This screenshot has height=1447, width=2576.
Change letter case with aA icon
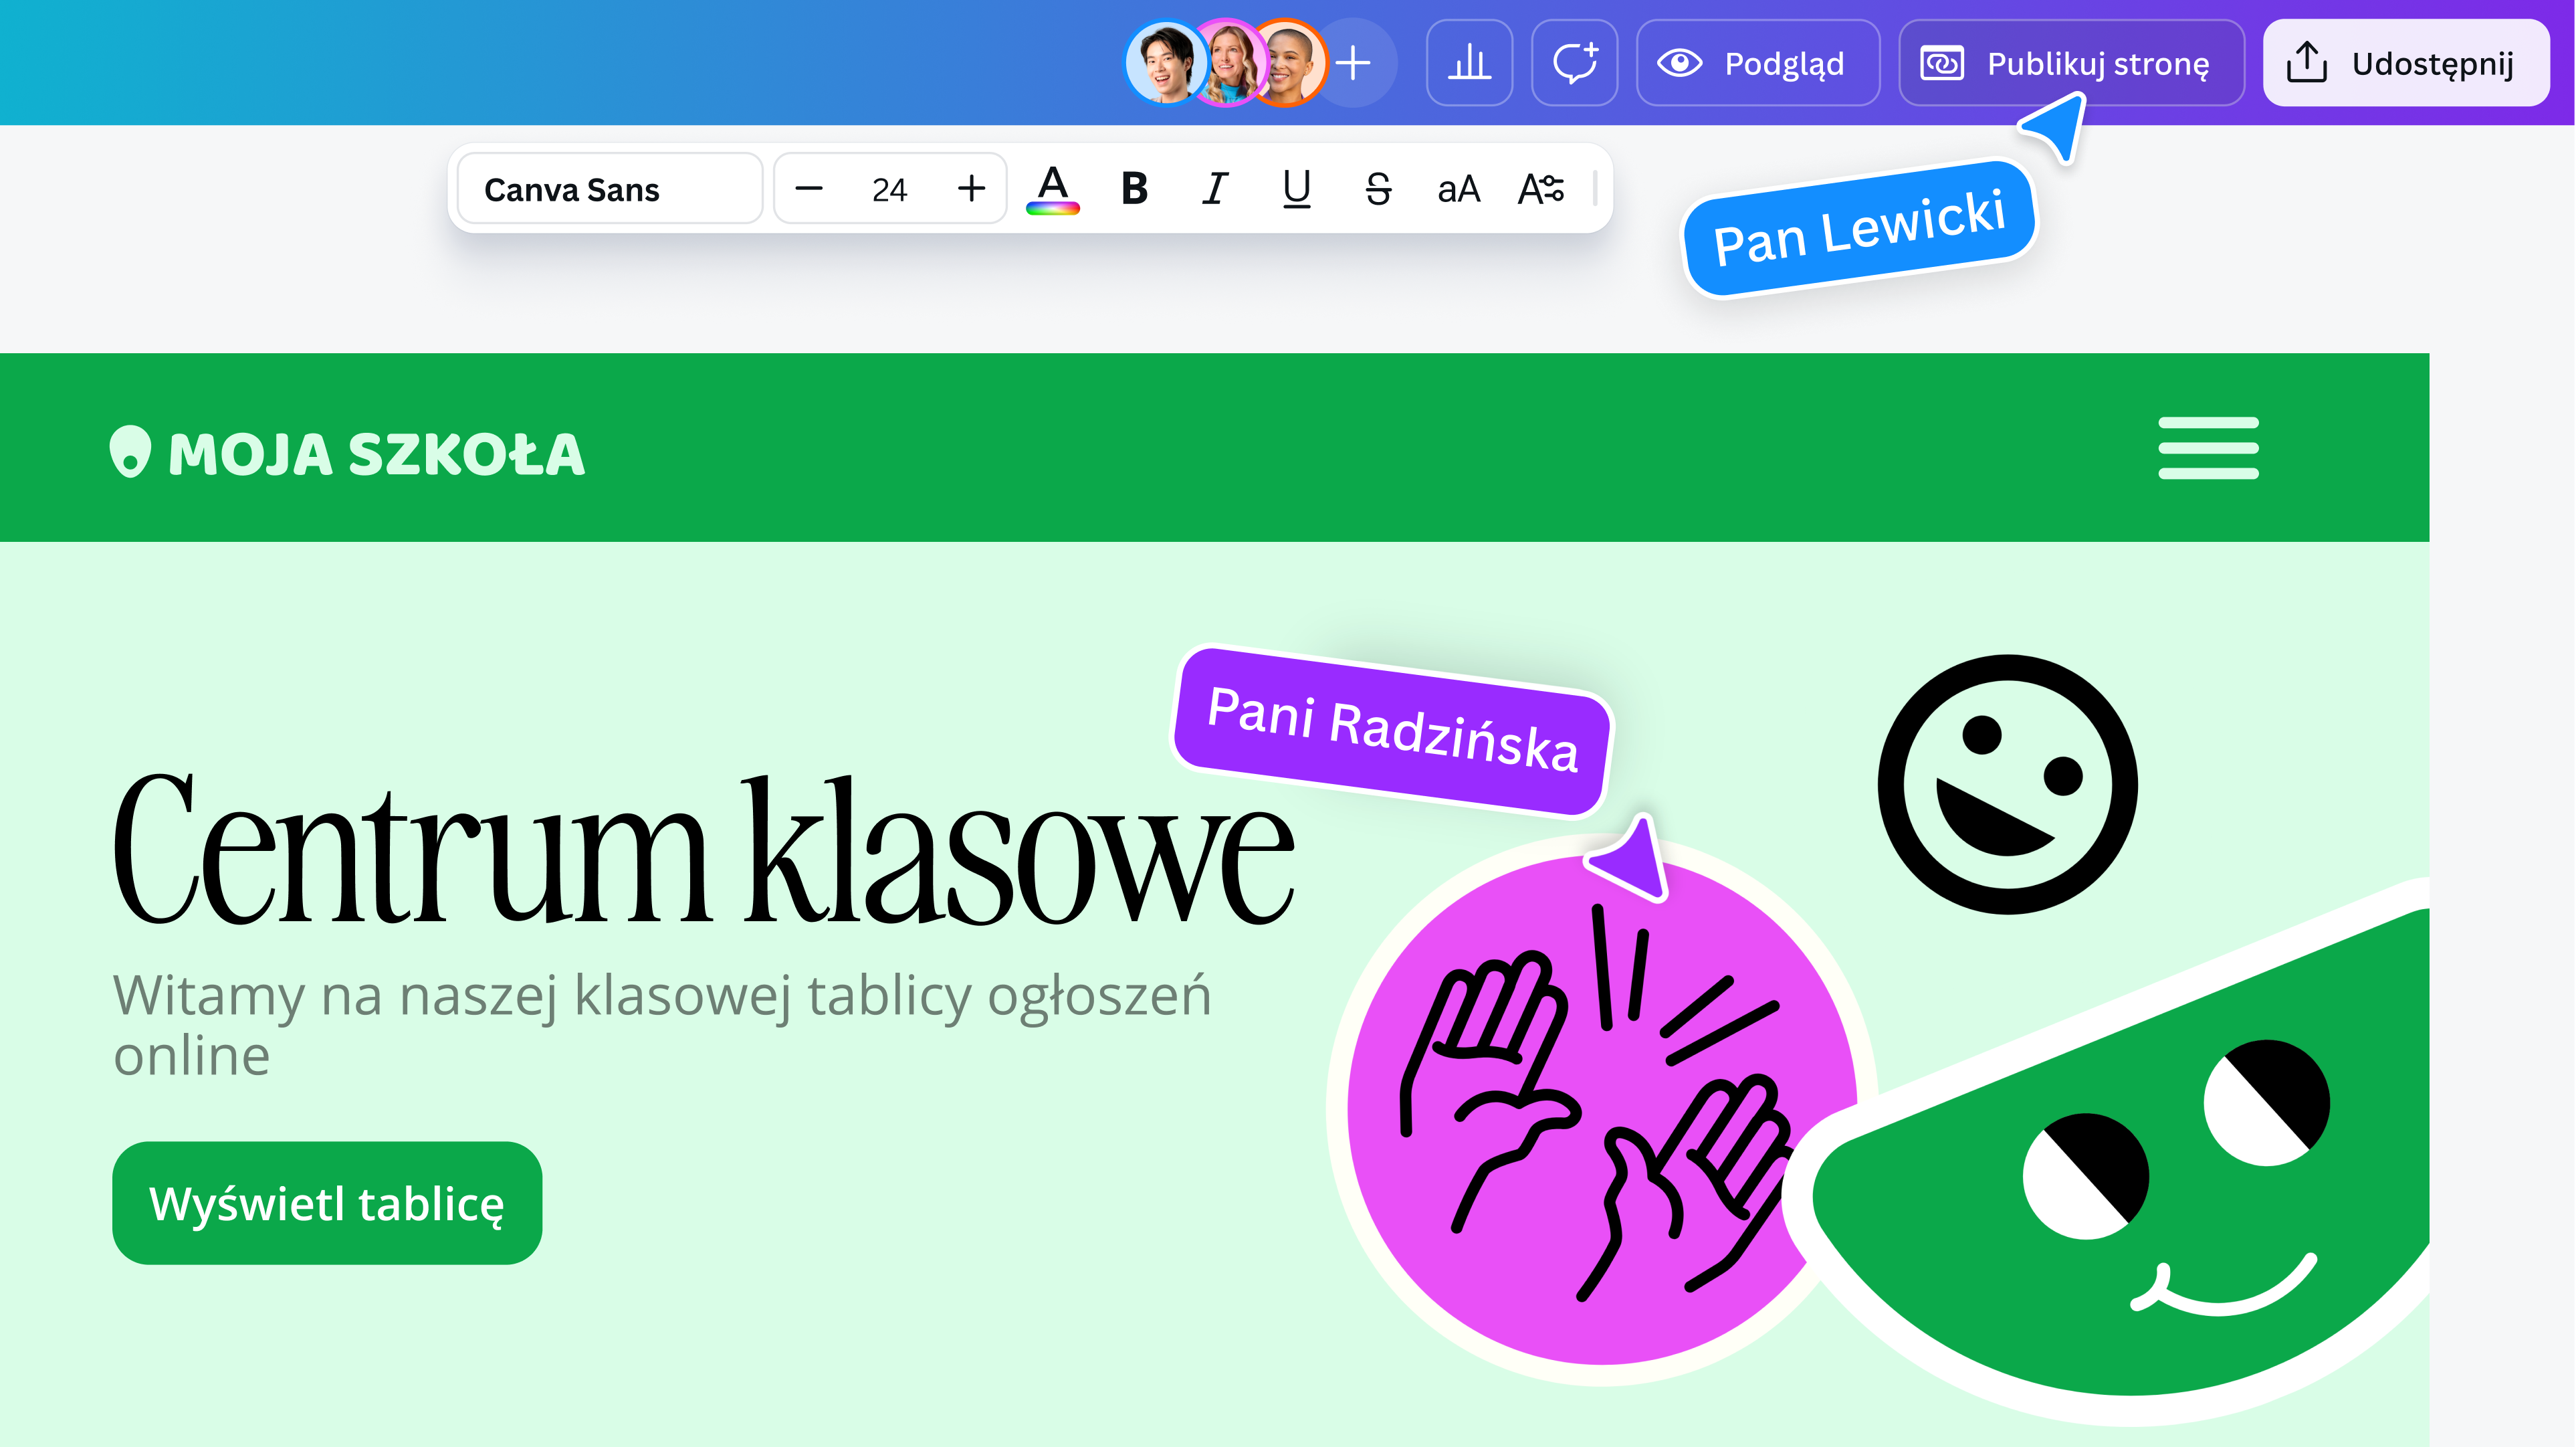pos(1458,188)
